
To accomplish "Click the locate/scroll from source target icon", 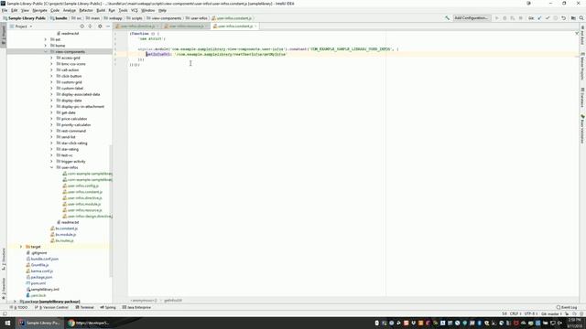I will 81,27.
